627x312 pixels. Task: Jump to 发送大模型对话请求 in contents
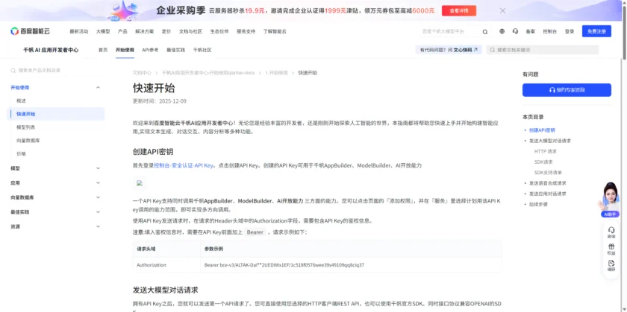coord(550,141)
